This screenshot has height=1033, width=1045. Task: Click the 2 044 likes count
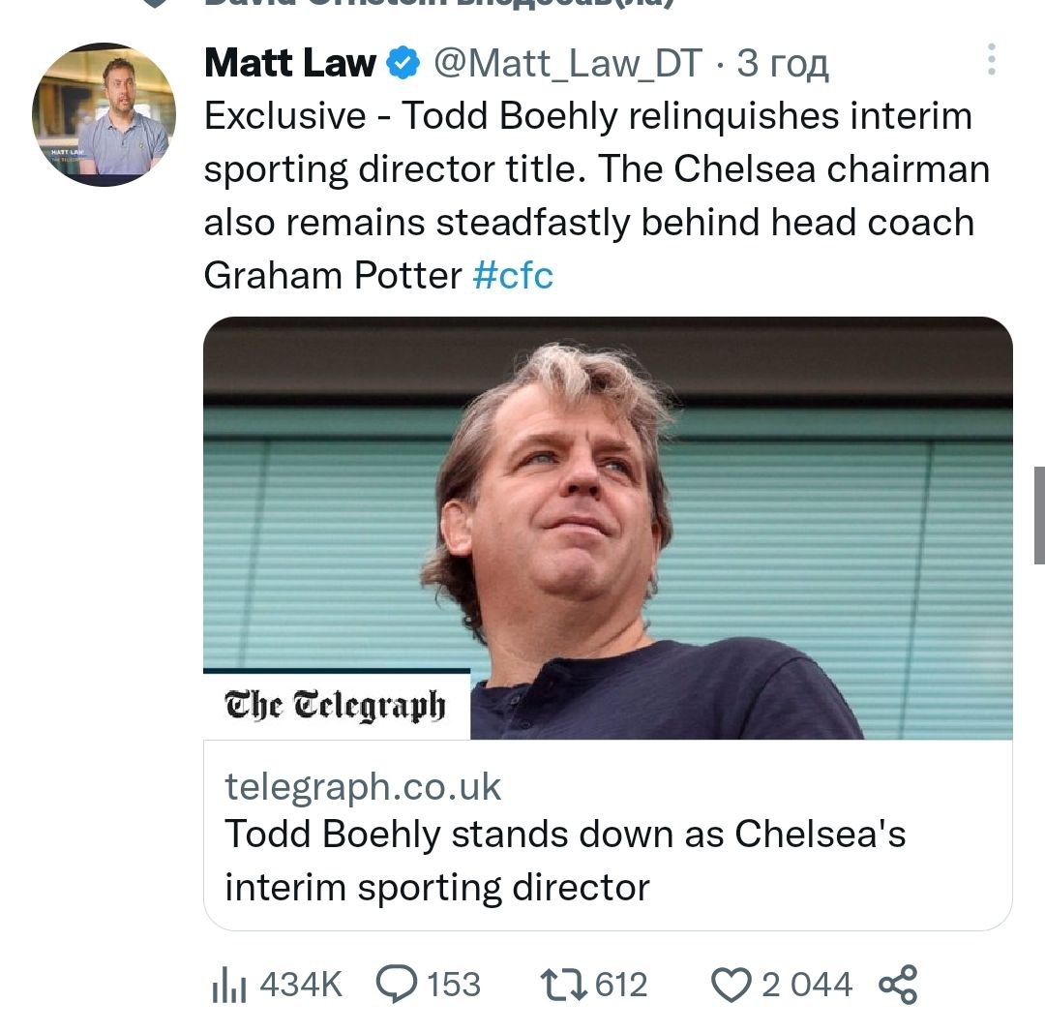[807, 986]
